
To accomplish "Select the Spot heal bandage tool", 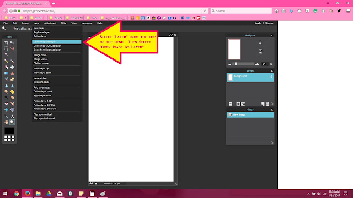I will (x=12, y=103).
